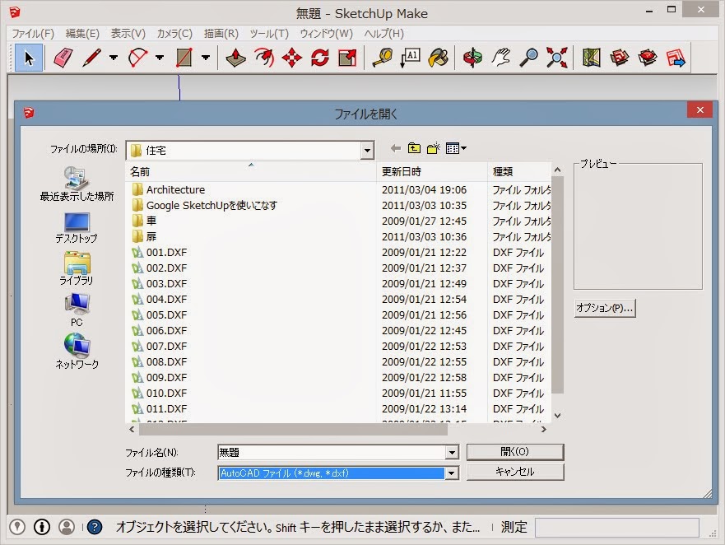Expand the file type dropdown arrow
This screenshot has width=725, height=545.
(x=452, y=473)
